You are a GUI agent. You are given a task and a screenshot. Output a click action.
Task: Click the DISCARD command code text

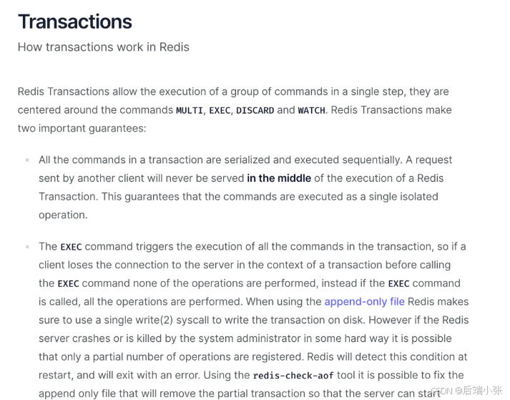pyautogui.click(x=255, y=110)
